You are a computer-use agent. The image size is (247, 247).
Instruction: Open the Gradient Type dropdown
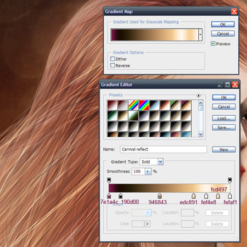pyautogui.click(x=160, y=162)
